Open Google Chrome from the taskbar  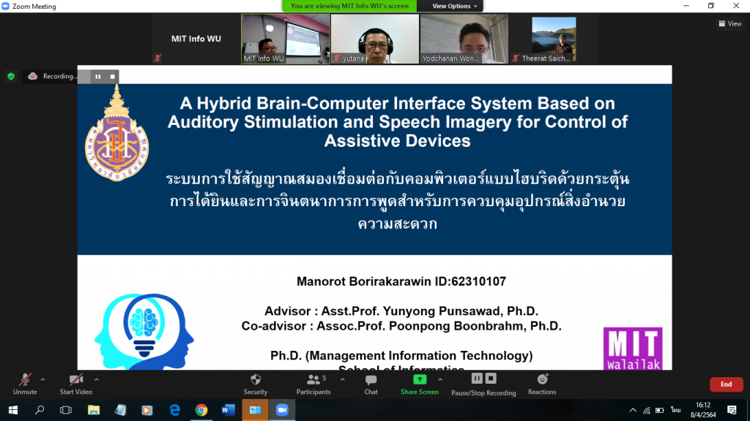pyautogui.click(x=201, y=410)
